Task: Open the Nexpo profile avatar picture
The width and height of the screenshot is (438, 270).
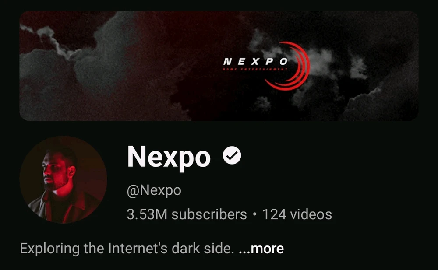Action: tap(64, 179)
